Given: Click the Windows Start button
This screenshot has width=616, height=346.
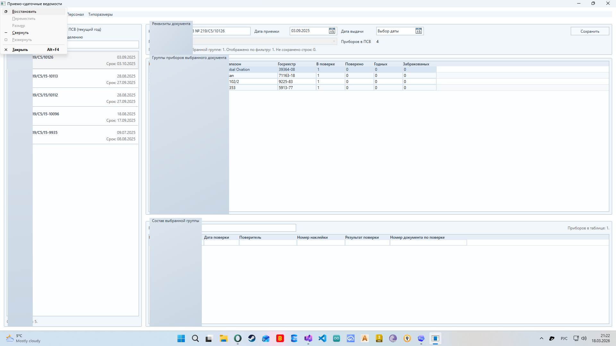Looking at the screenshot, I should 181,338.
